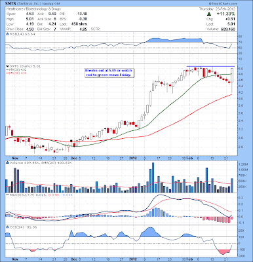The image size is (253, 262).
Task: Click the Prev Close value 4.50
Action: tap(29, 29)
